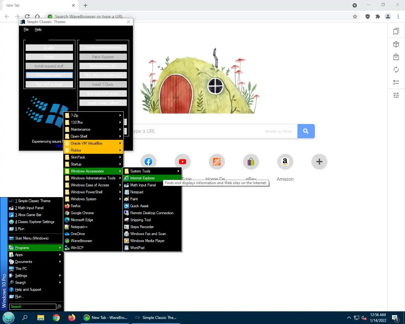Click the blue search magnifier button
This screenshot has width=405, height=324.
point(306,131)
